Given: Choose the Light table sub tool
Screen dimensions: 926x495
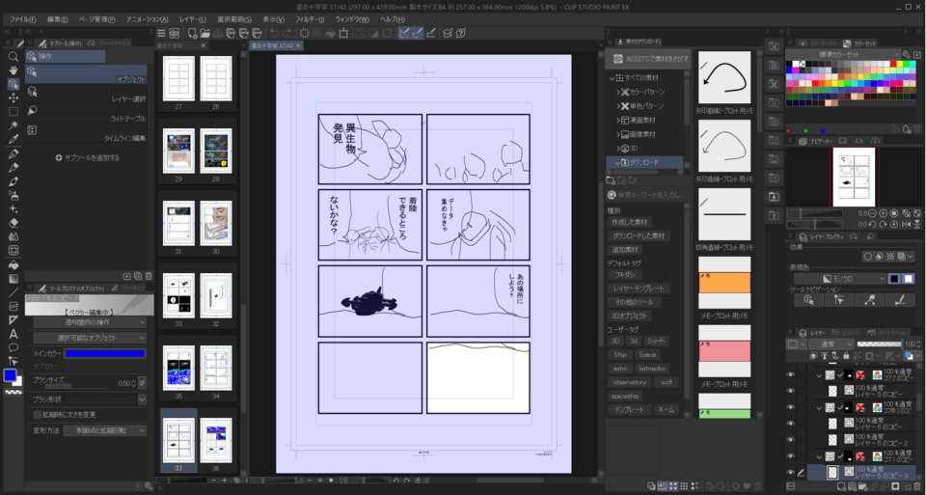Looking at the screenshot, I should [86, 114].
